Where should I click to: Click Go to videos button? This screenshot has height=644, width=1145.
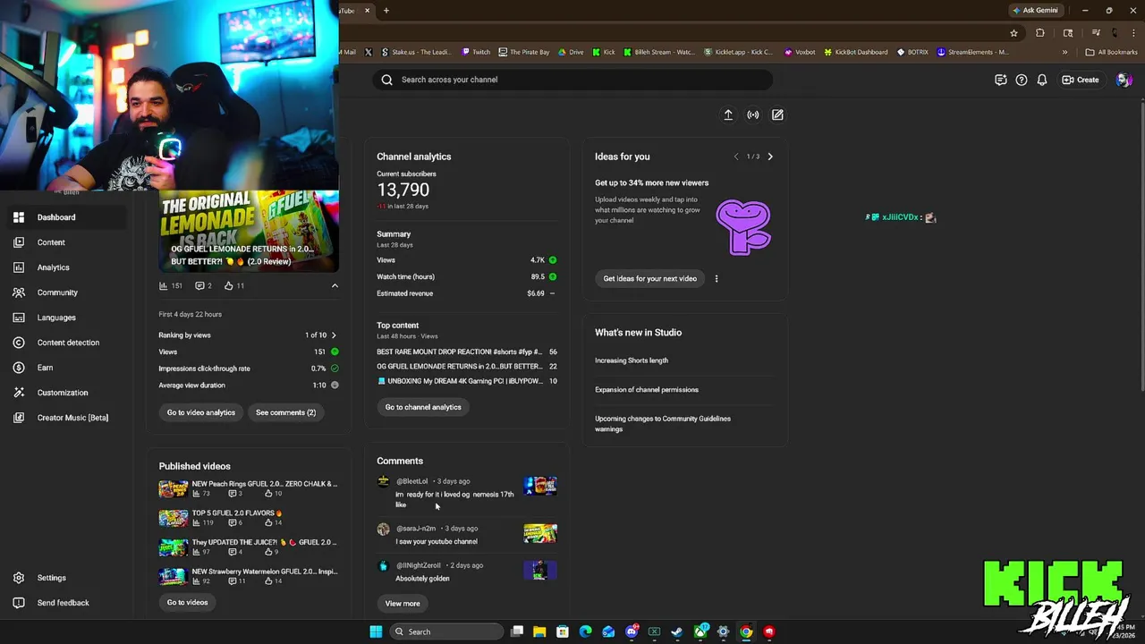tap(187, 602)
